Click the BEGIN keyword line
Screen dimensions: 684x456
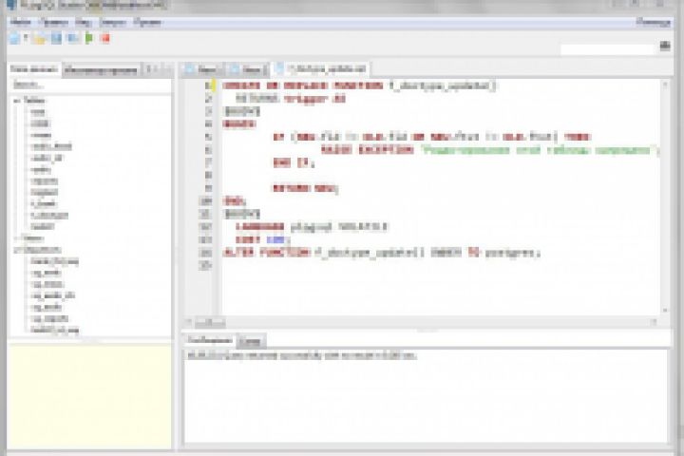point(239,124)
